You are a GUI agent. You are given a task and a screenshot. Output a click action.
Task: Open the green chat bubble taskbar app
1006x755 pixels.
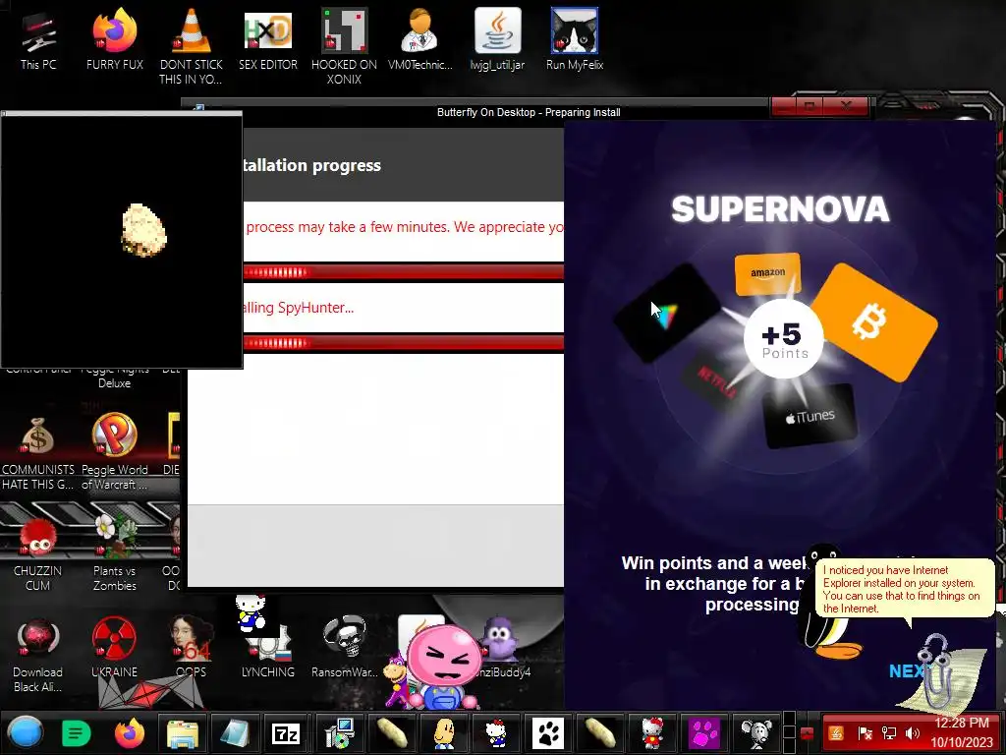click(76, 732)
